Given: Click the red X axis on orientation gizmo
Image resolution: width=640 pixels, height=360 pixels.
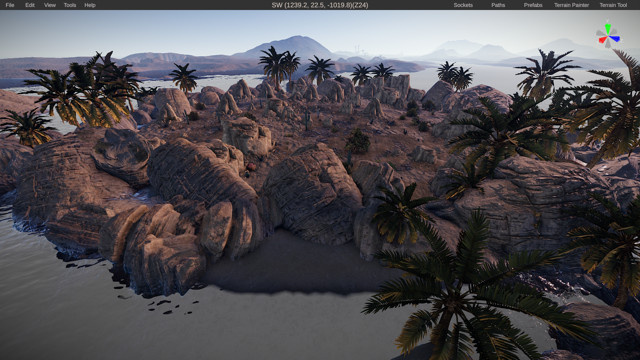Looking at the screenshot, I should tap(603, 40).
